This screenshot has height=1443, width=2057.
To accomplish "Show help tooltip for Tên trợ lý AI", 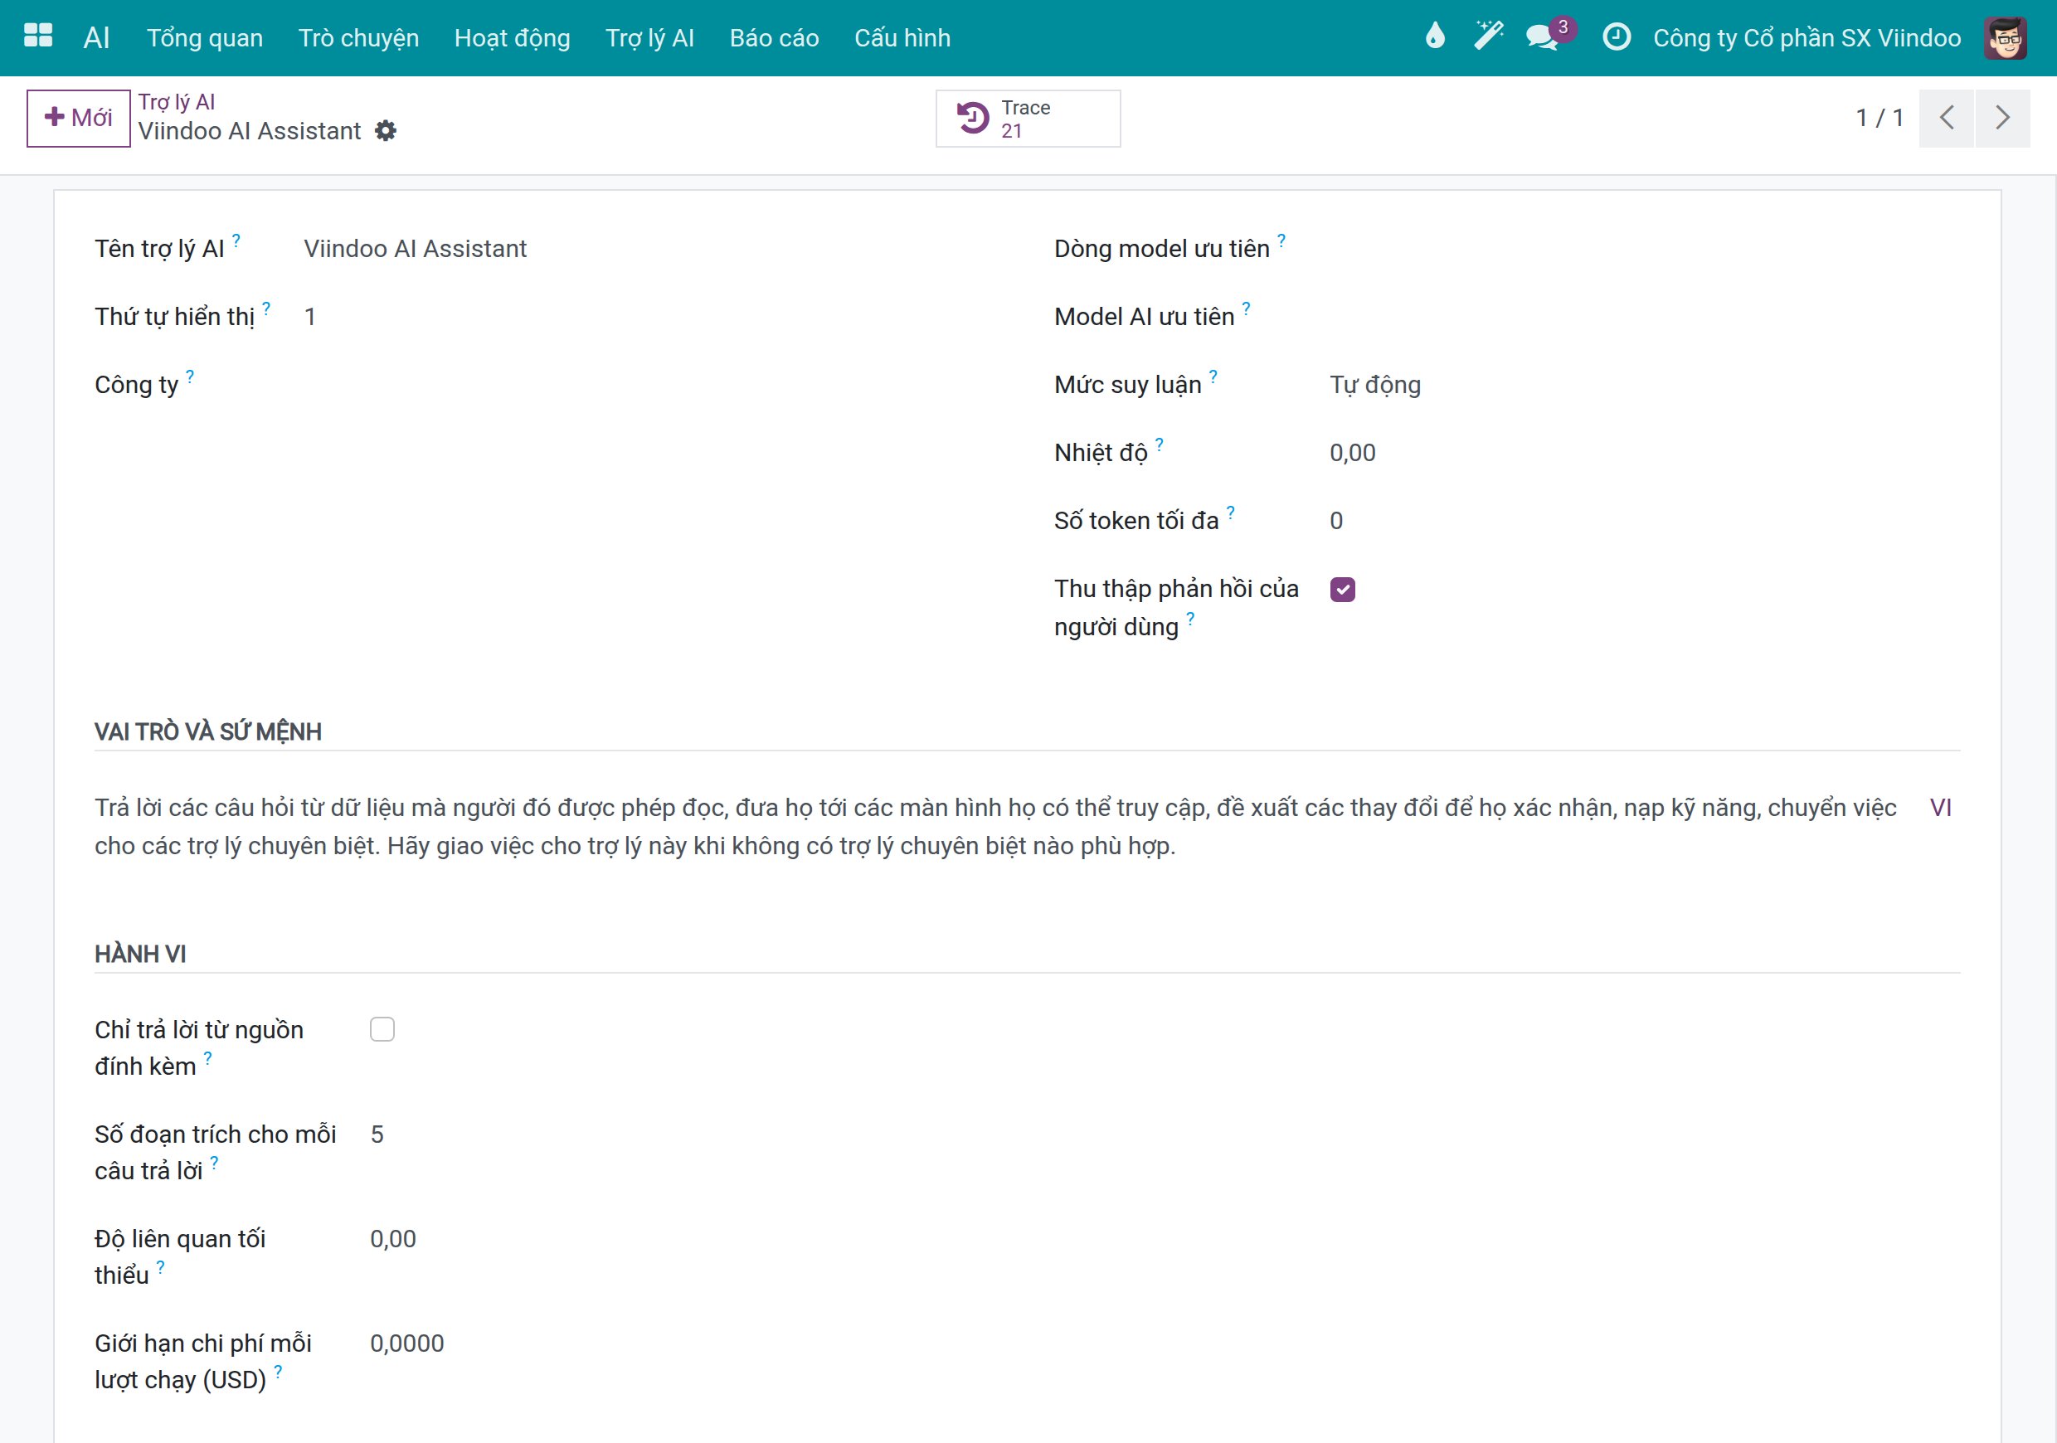I will point(236,240).
